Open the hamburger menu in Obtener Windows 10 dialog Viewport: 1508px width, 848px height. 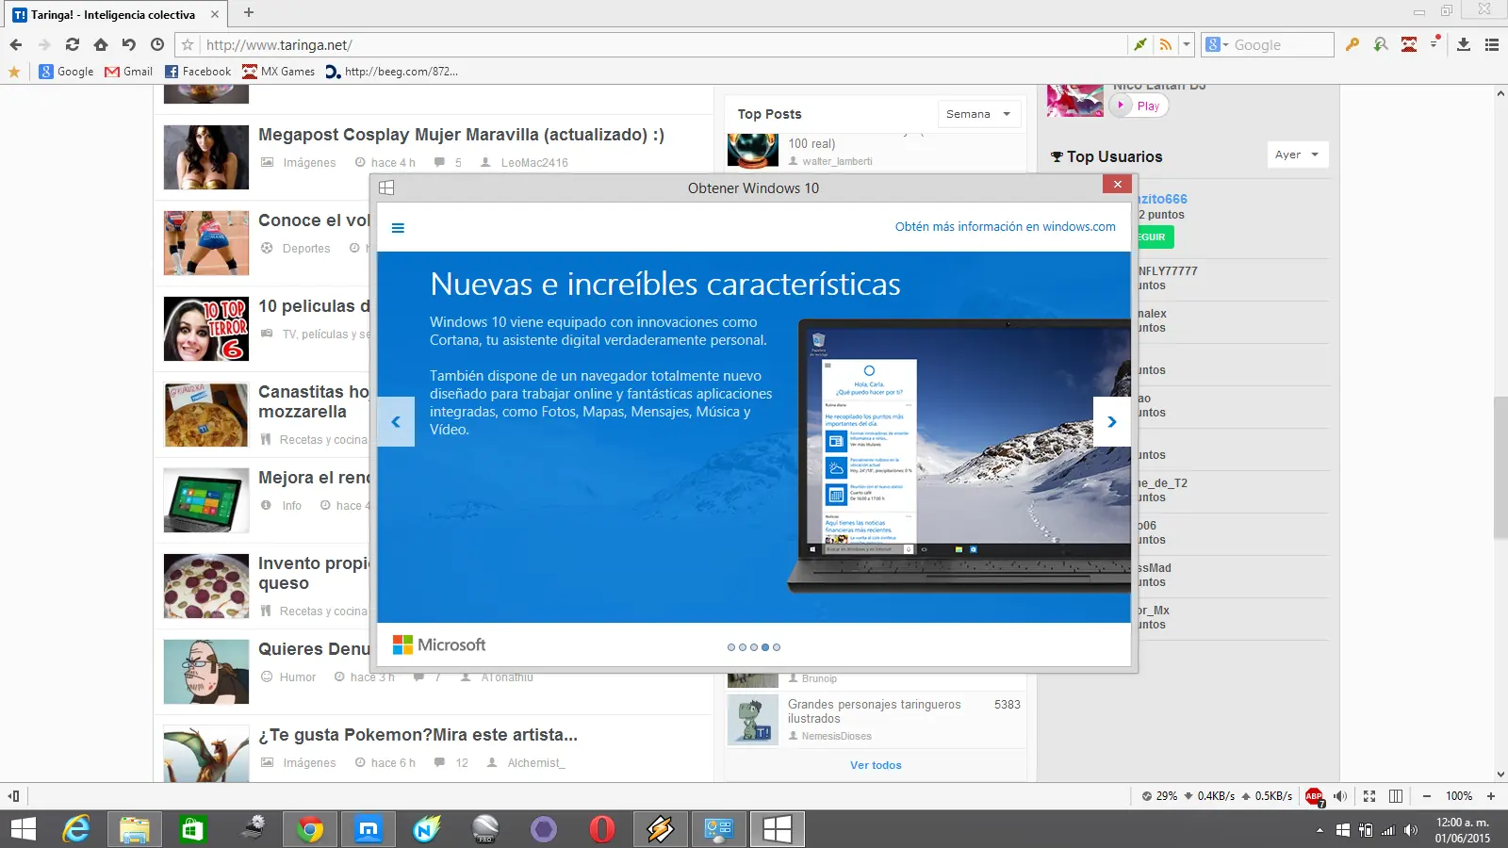click(x=398, y=228)
